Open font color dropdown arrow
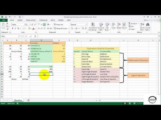161x120 pixels. 35,28
